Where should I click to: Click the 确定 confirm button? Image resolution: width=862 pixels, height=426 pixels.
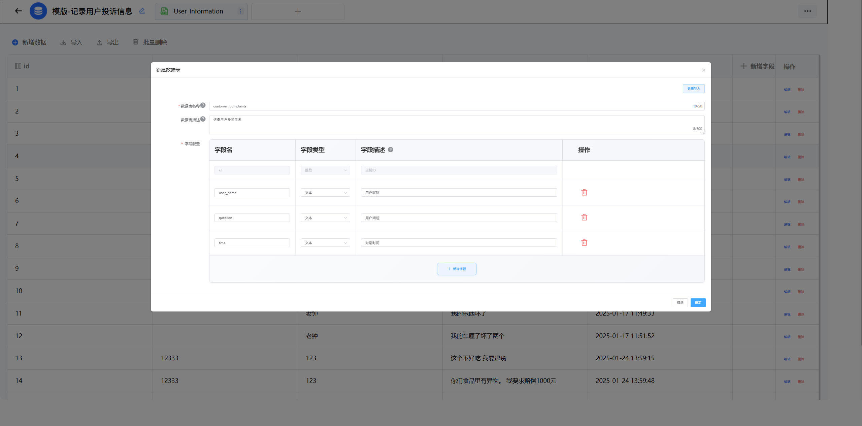click(698, 302)
